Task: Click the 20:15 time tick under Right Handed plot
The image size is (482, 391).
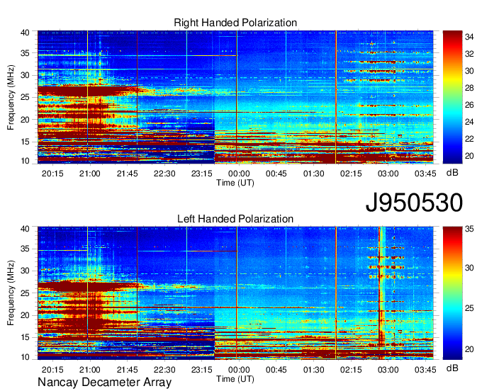Action: point(52,174)
